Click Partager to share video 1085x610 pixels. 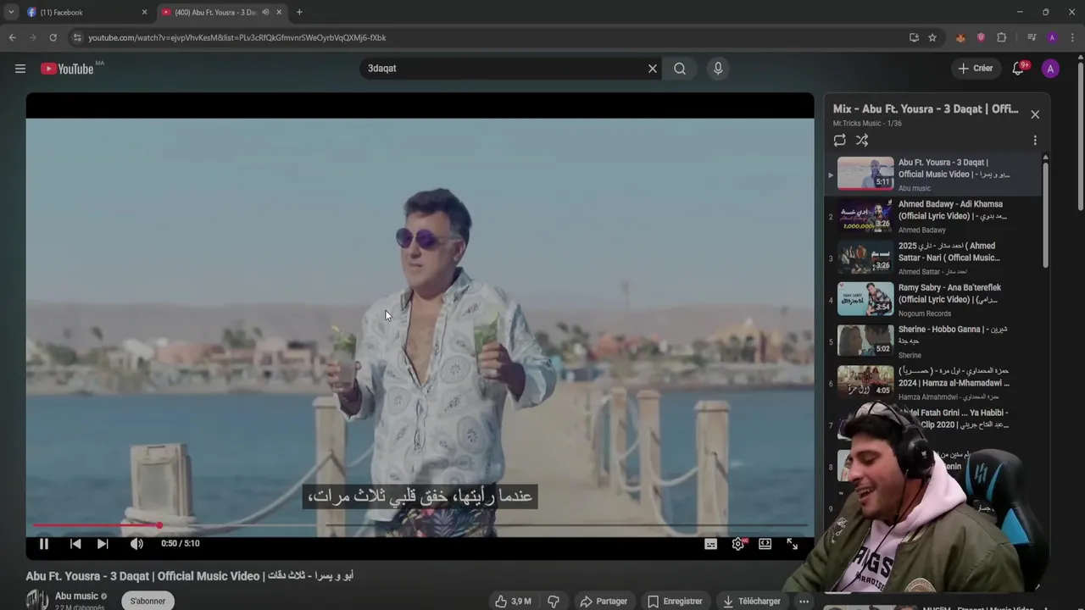604,602
